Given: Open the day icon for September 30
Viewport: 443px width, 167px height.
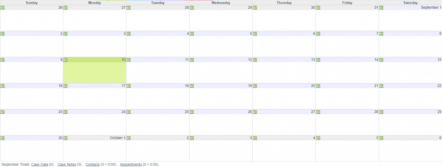Looking at the screenshot, I should tap(3, 138).
